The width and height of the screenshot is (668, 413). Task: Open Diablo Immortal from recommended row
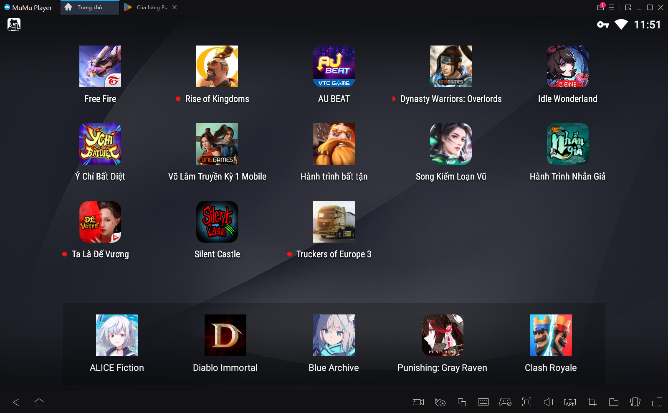[225, 335]
